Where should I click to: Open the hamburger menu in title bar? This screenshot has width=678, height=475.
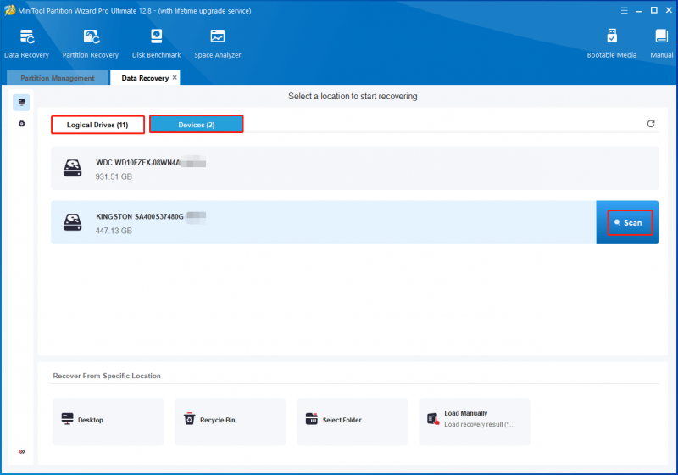[x=624, y=10]
